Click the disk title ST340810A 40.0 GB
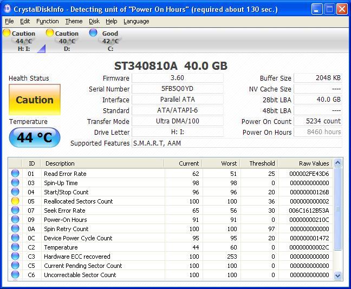The width and height of the screenshot is (351, 289). [171, 66]
